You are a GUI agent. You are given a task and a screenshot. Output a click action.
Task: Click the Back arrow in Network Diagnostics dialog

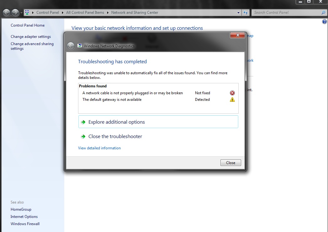click(71, 46)
